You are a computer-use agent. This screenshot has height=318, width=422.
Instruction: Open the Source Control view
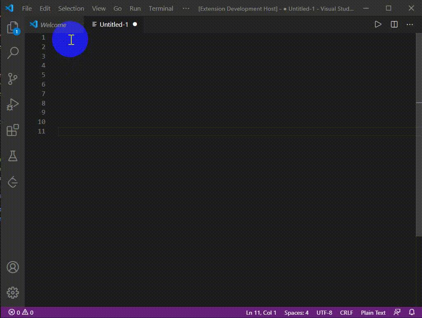coord(12,79)
